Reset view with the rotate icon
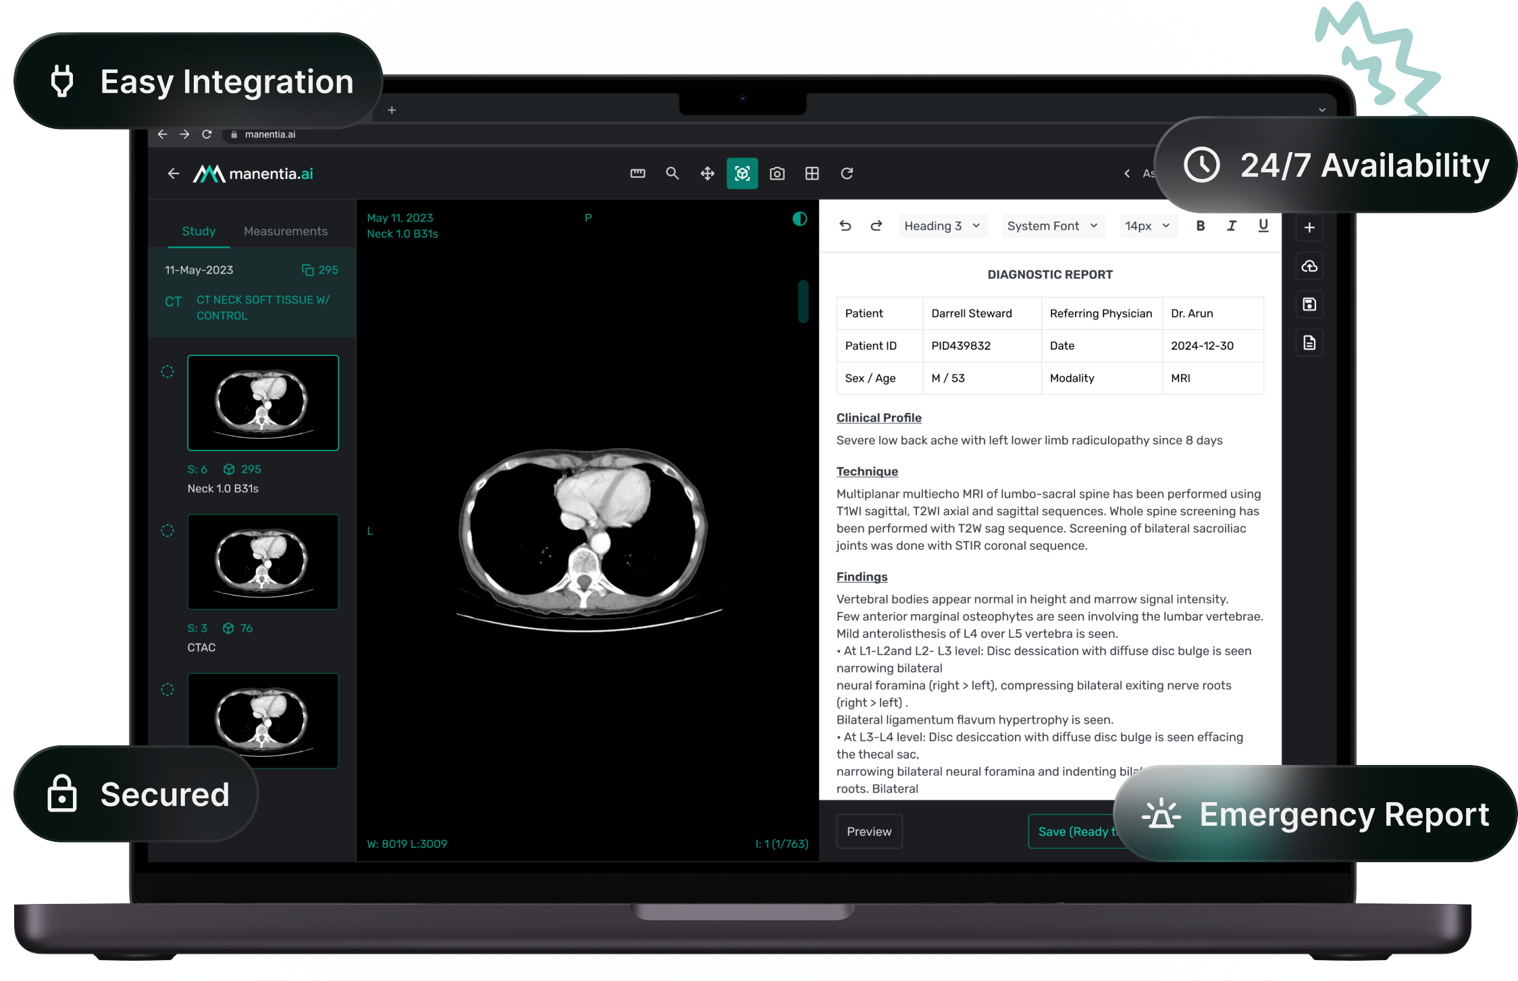The height and width of the screenshot is (981, 1518). point(847,174)
